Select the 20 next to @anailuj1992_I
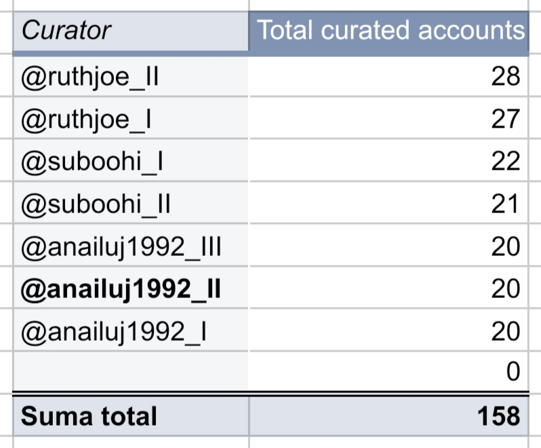Viewport: 541px width, 448px height. (x=389, y=331)
